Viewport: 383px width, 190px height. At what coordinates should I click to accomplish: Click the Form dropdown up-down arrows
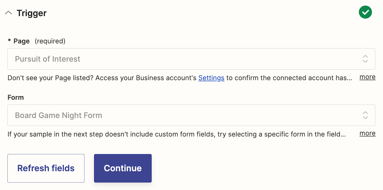click(365, 115)
